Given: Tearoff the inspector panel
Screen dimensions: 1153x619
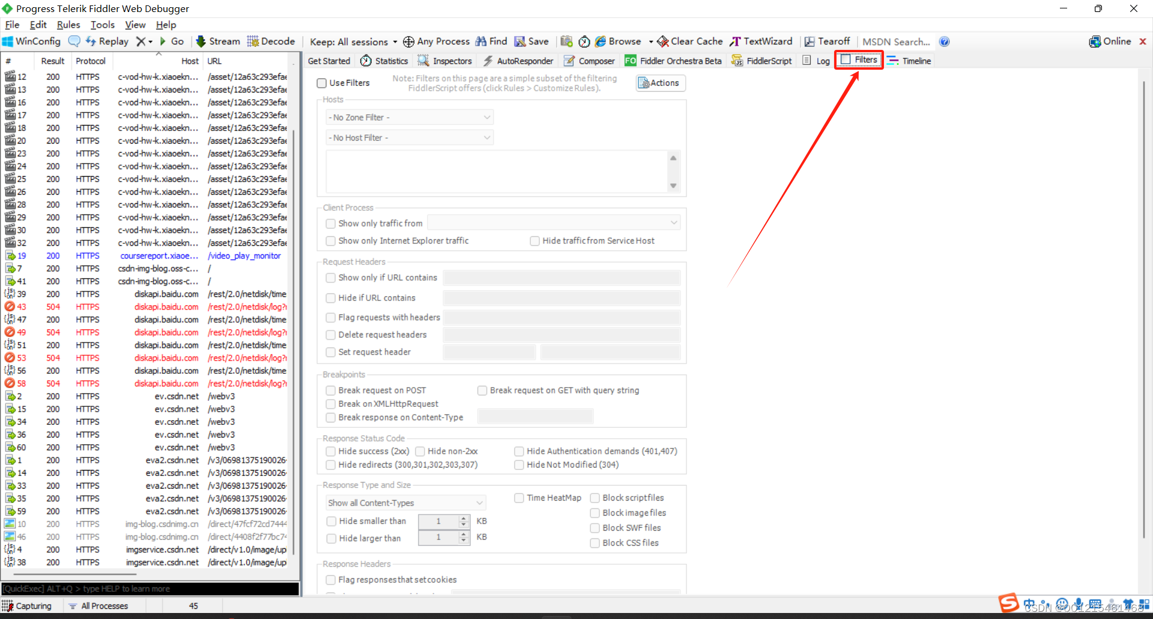Looking at the screenshot, I should (x=827, y=41).
